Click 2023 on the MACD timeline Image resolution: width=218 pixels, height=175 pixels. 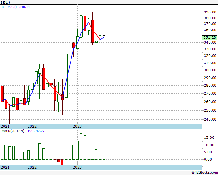pyautogui.click(x=77, y=167)
